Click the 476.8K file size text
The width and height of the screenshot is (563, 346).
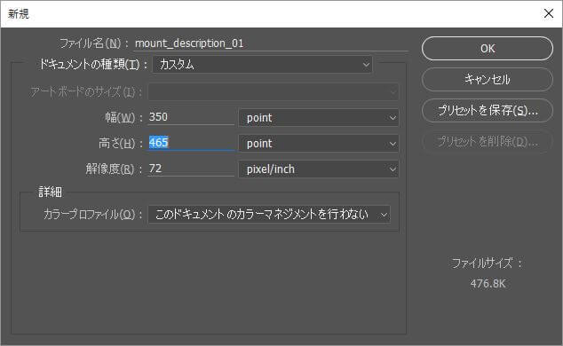click(x=488, y=284)
